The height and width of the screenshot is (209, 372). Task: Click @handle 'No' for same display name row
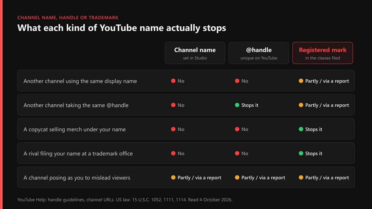click(241, 81)
